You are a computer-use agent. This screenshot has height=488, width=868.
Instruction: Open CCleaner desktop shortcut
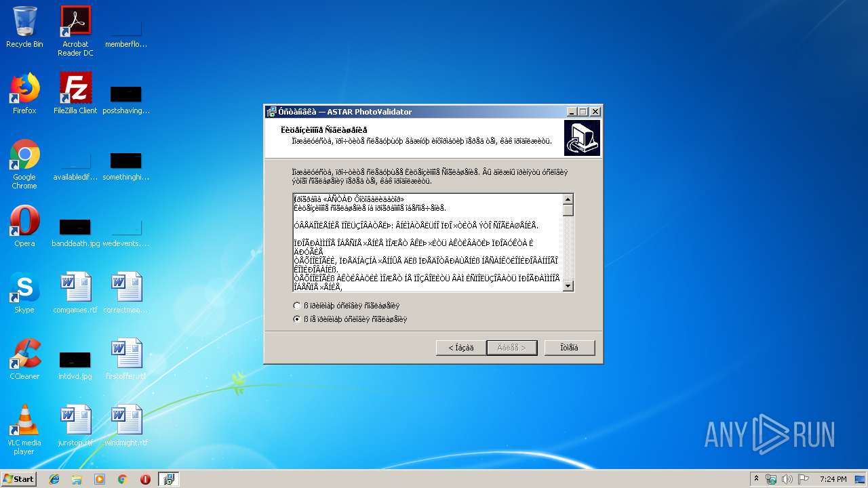pos(24,359)
